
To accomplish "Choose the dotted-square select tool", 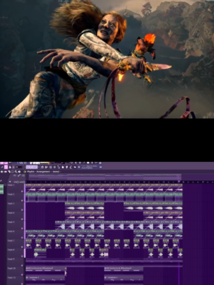I will 12,172.
